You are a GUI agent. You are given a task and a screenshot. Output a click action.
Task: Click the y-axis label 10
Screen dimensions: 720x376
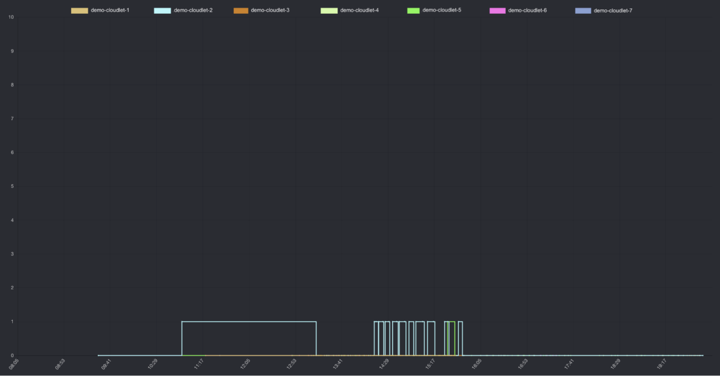(x=11, y=17)
